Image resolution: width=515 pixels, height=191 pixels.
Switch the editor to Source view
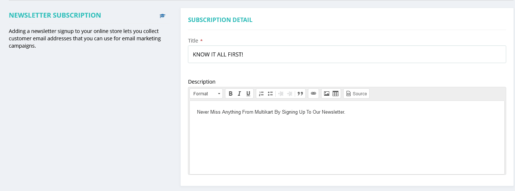click(x=356, y=93)
